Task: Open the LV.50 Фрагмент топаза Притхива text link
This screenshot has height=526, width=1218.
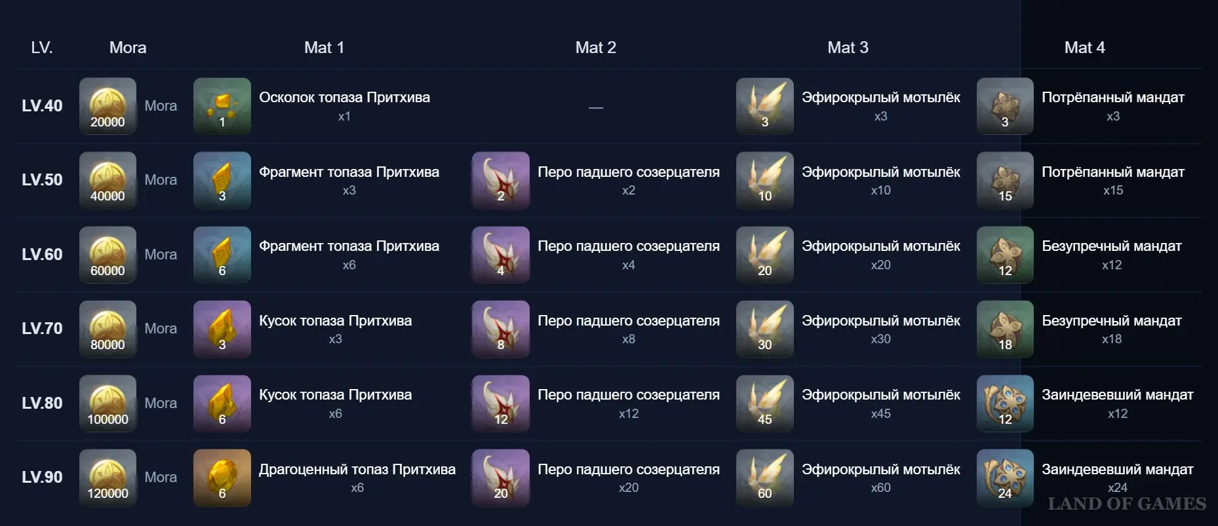Action: (349, 172)
